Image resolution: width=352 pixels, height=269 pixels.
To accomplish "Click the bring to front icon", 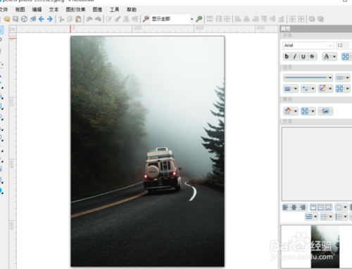I will 312,19.
